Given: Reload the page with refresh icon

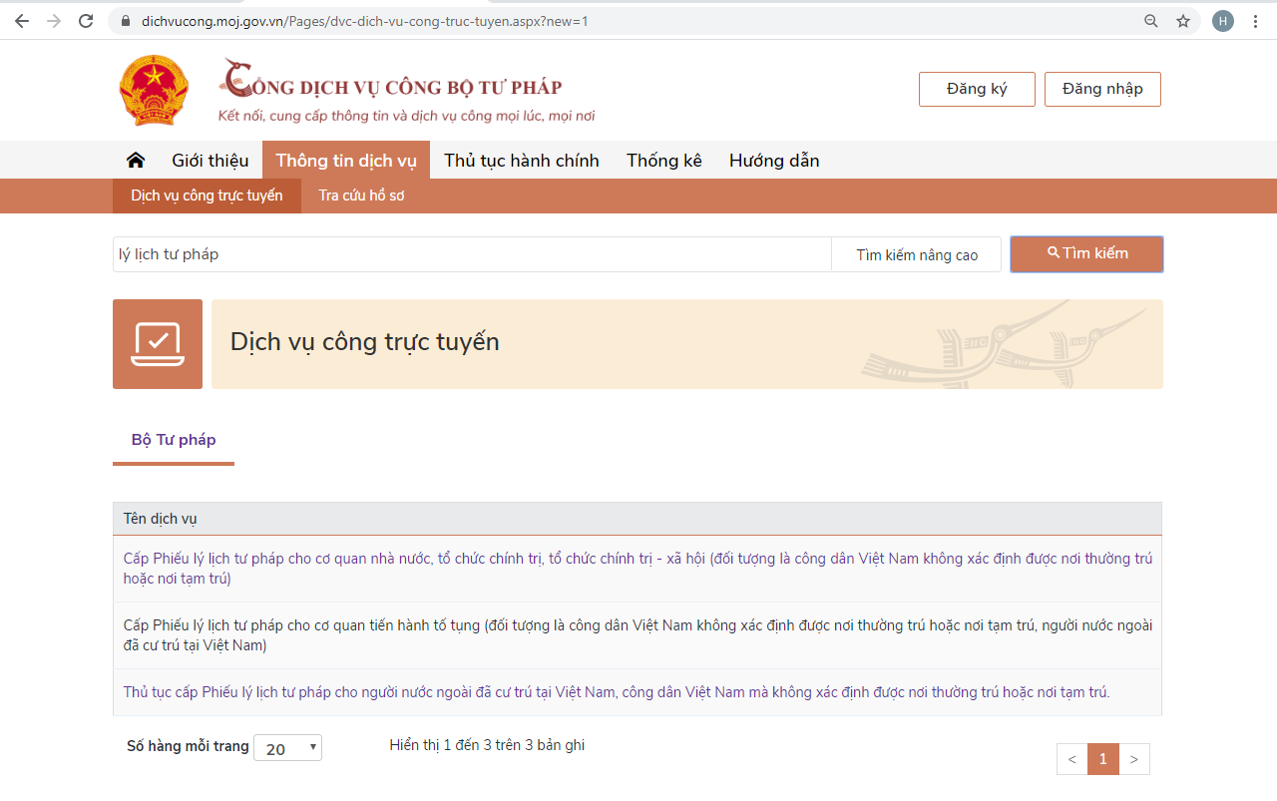Looking at the screenshot, I should coord(86,21).
